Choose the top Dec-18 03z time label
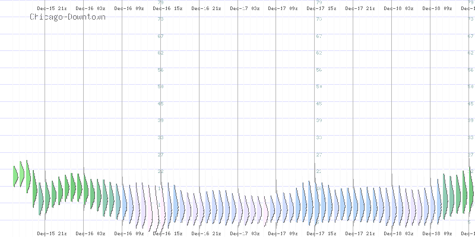Viewport: 475px width, 237px height. click(x=398, y=9)
